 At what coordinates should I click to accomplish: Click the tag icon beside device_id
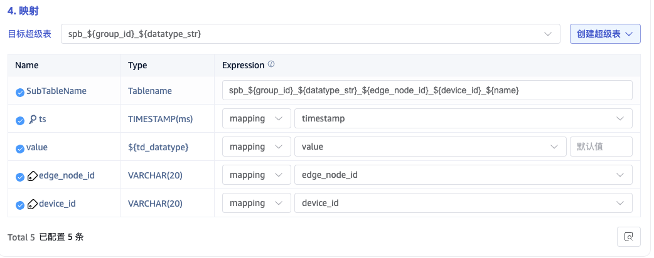[x=33, y=204]
